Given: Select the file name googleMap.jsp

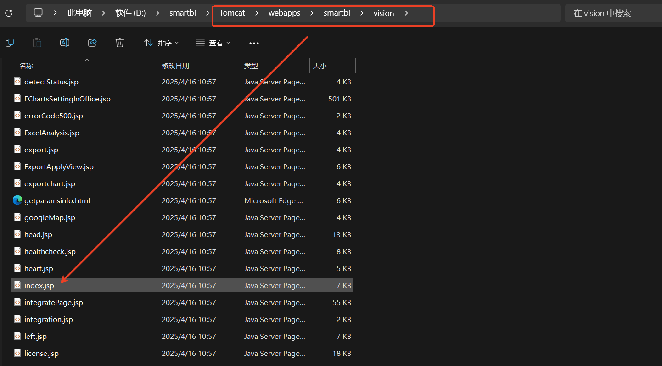Looking at the screenshot, I should 50,217.
